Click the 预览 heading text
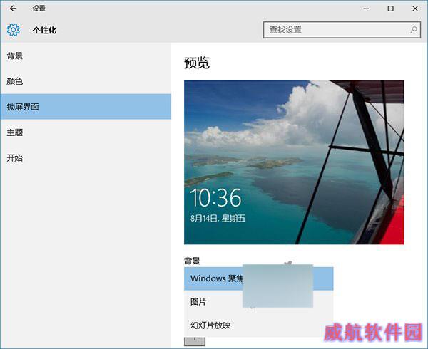 [197, 63]
